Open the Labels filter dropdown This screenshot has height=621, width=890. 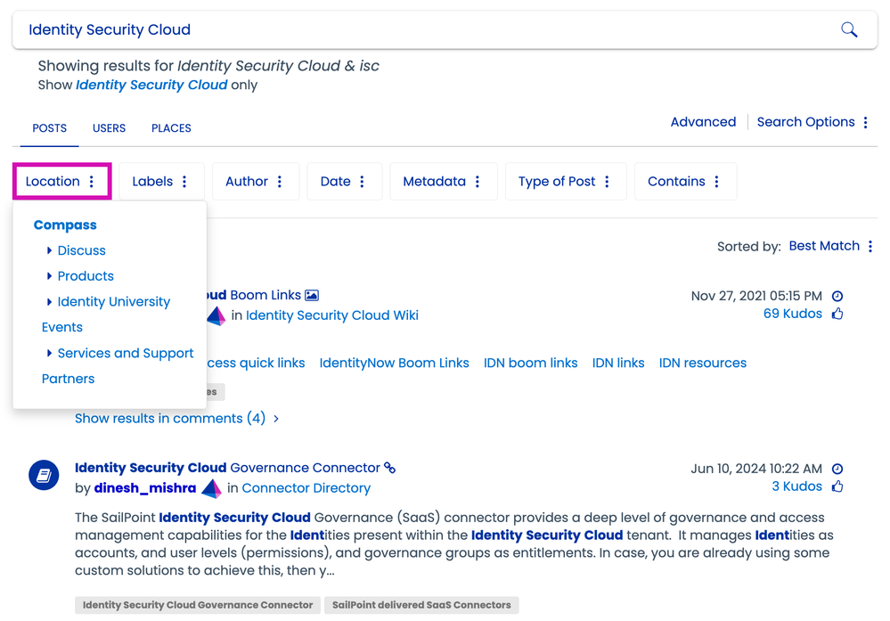(160, 182)
